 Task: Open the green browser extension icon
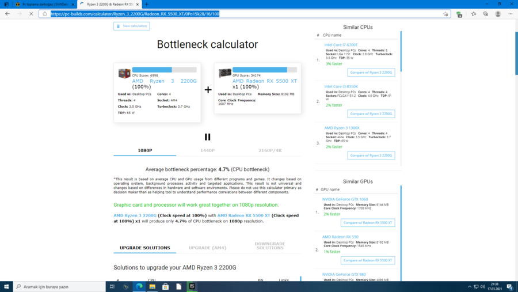click(459, 14)
